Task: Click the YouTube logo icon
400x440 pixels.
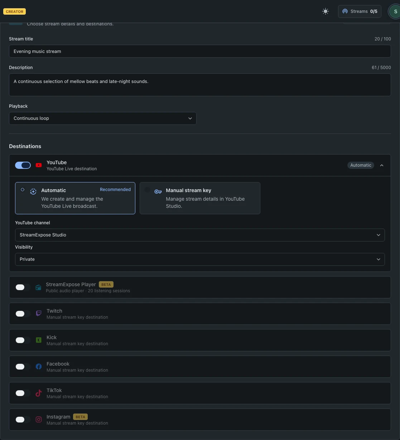Action: click(x=39, y=165)
